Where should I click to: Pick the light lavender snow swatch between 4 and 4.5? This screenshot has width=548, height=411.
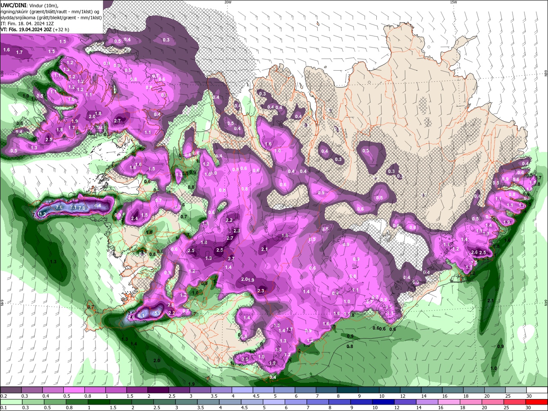click(242, 390)
